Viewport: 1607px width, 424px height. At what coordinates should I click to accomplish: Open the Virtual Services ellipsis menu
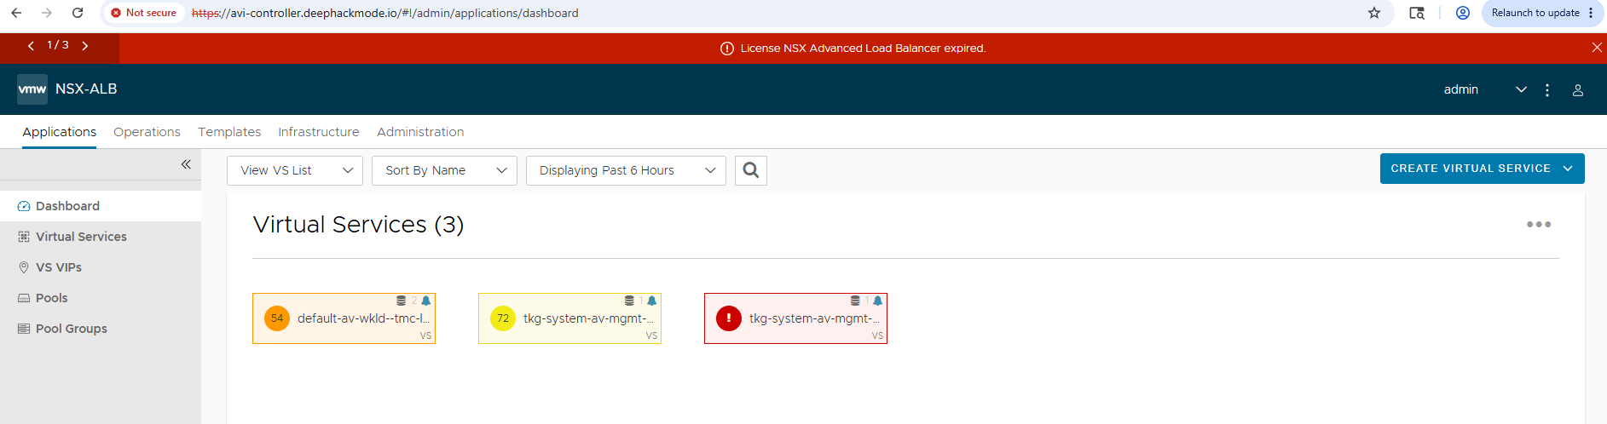tap(1539, 225)
